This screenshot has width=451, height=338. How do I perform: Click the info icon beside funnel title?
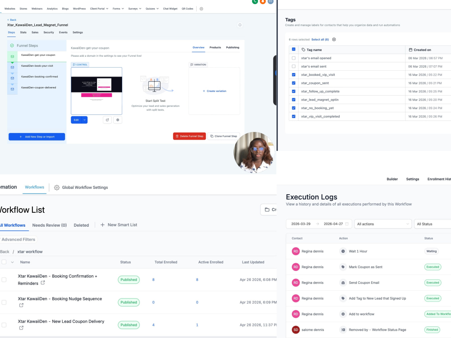[240, 25]
